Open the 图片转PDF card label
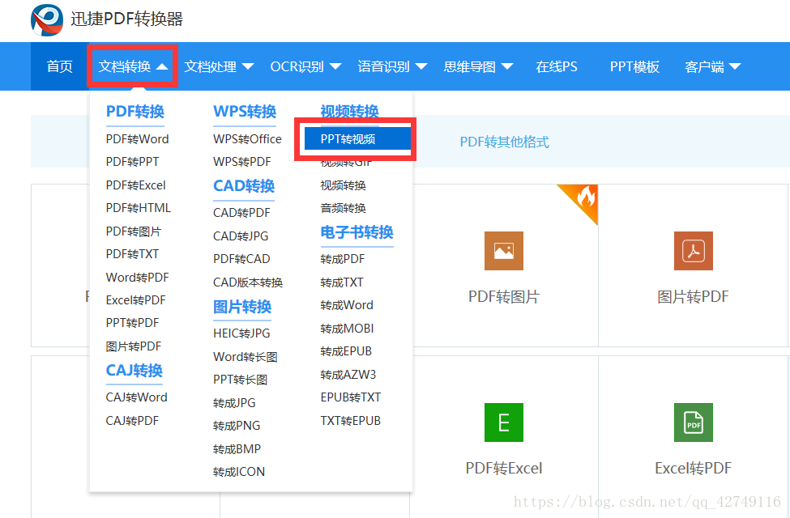790x518 pixels. [x=694, y=296]
